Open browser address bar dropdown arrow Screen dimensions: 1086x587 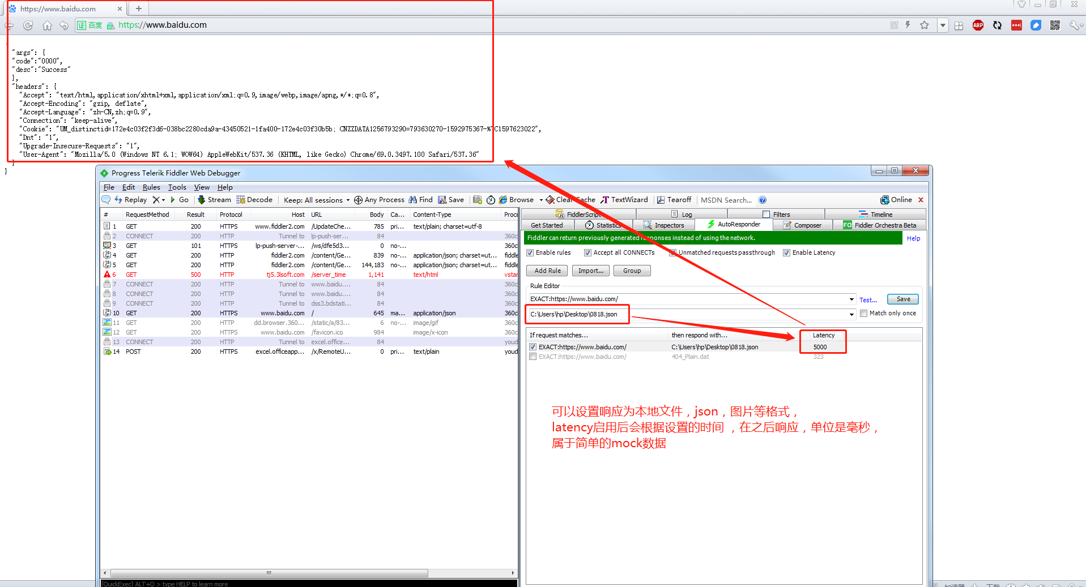point(943,25)
